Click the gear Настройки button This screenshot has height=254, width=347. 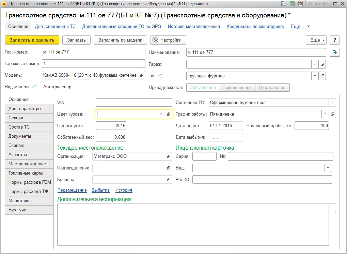(x=168, y=40)
